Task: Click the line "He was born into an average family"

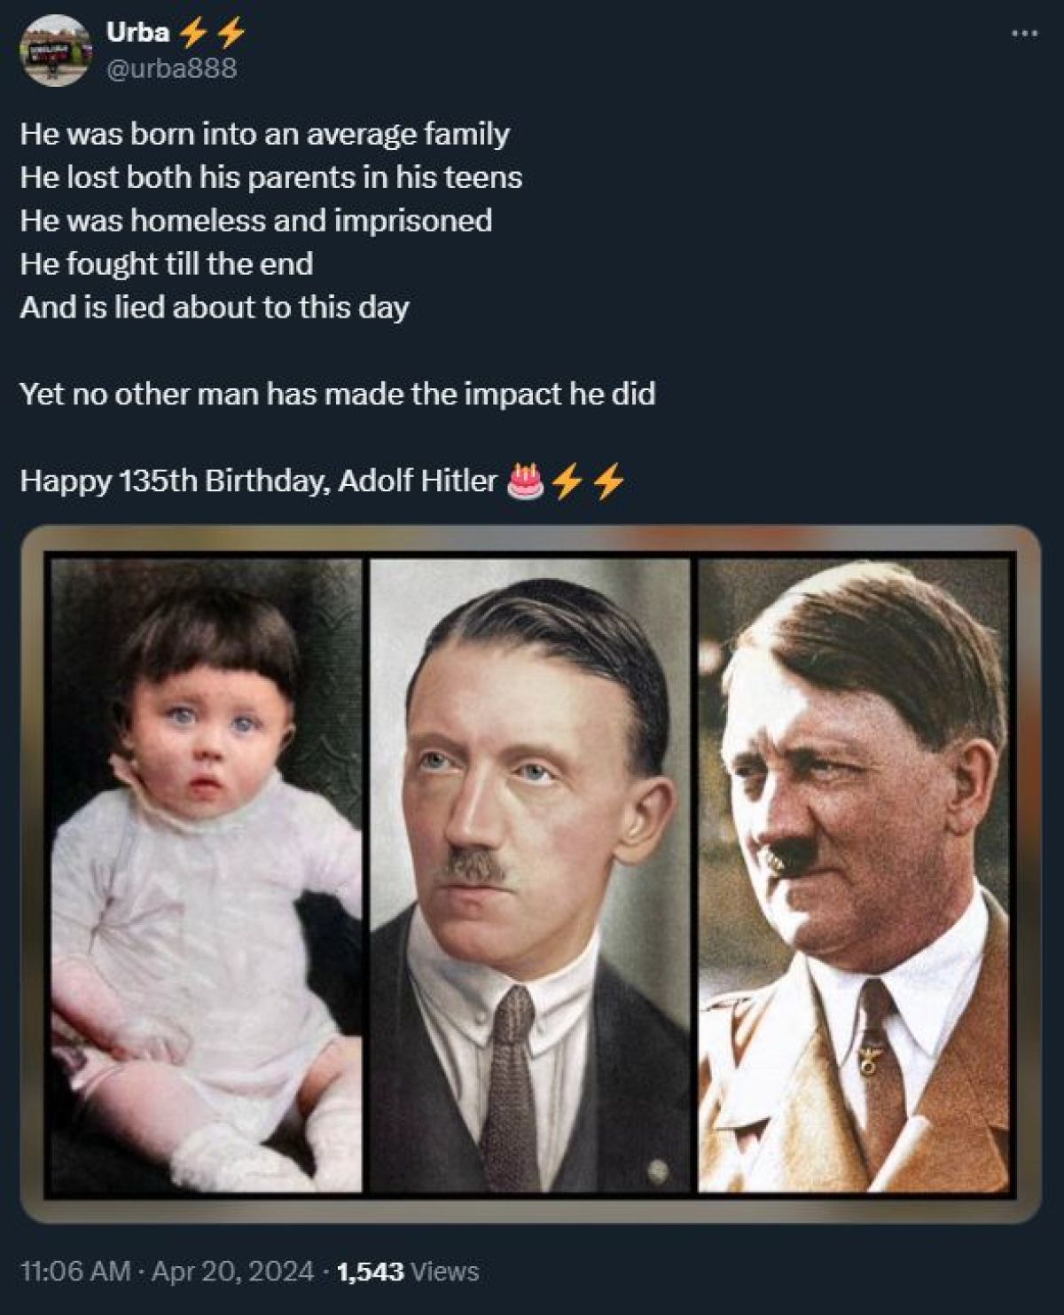Action: point(264,134)
